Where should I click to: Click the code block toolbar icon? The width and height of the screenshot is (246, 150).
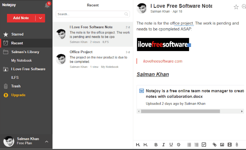point(230,145)
